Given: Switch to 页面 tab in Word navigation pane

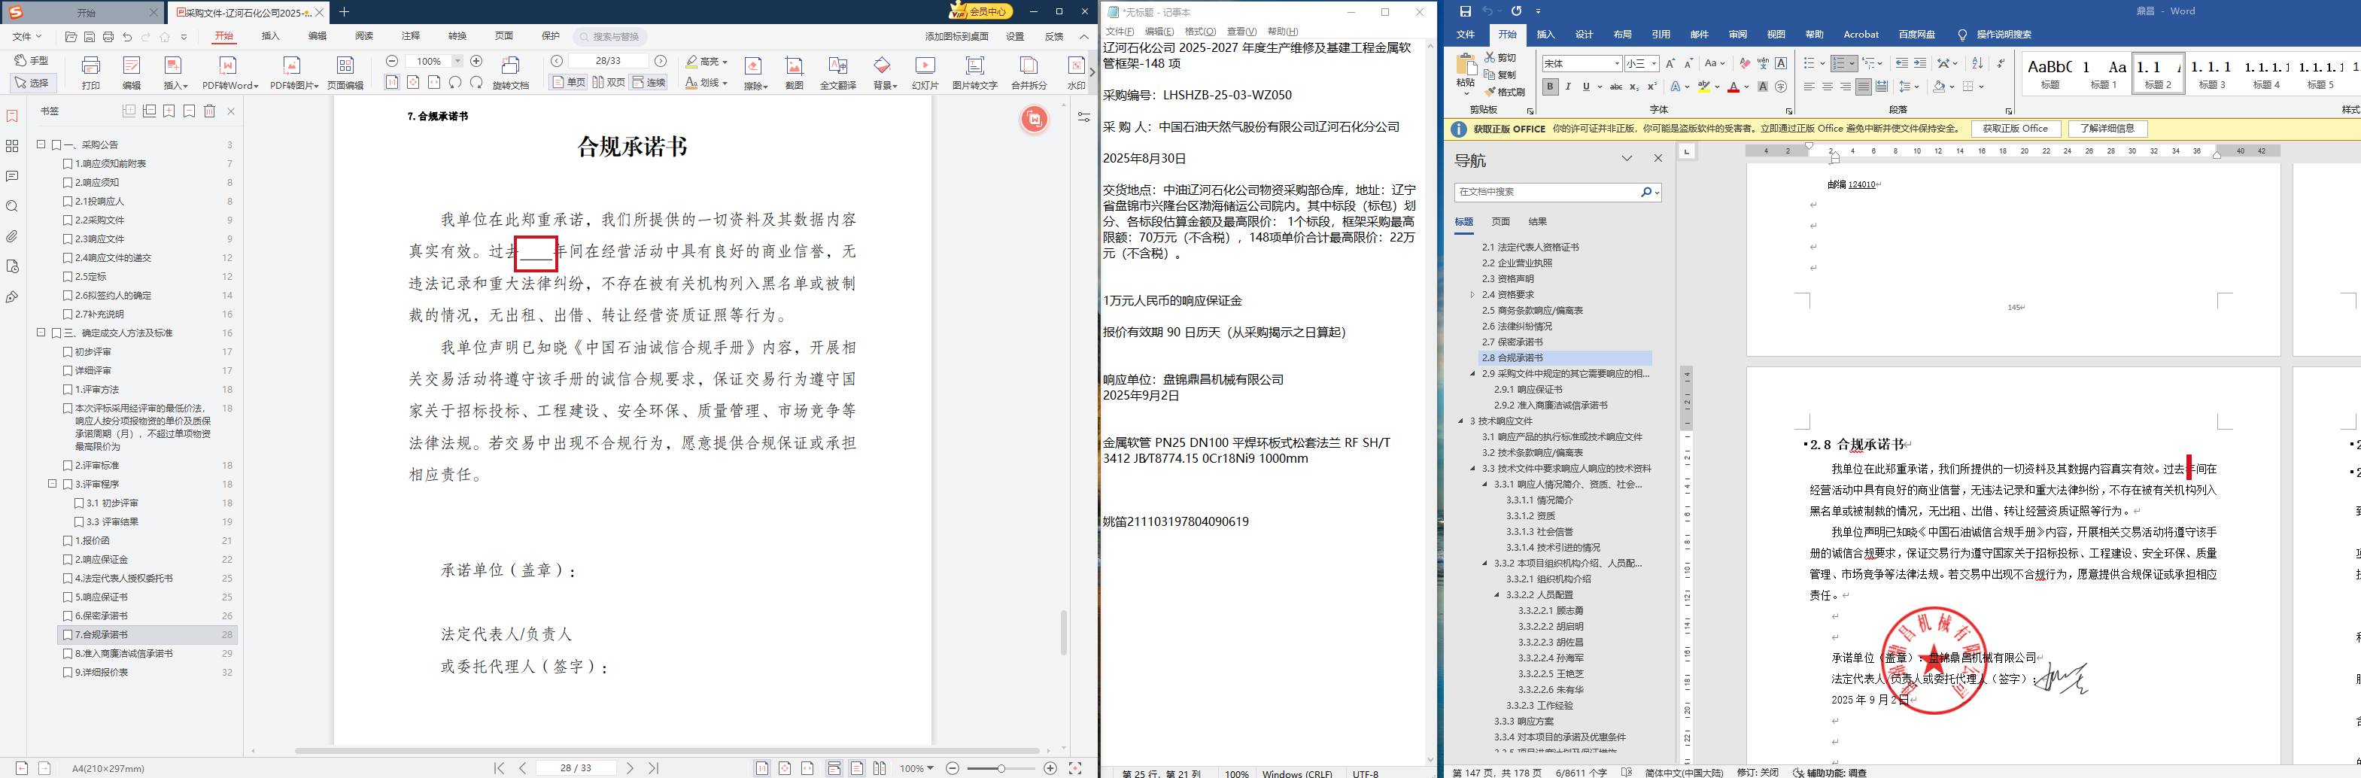Looking at the screenshot, I should click(x=1500, y=222).
